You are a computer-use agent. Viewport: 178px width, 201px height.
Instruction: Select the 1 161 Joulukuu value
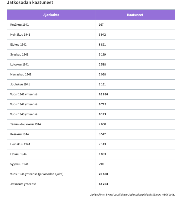click(x=102, y=85)
